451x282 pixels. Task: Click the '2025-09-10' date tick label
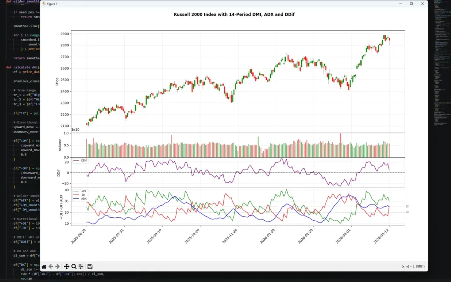(155, 236)
